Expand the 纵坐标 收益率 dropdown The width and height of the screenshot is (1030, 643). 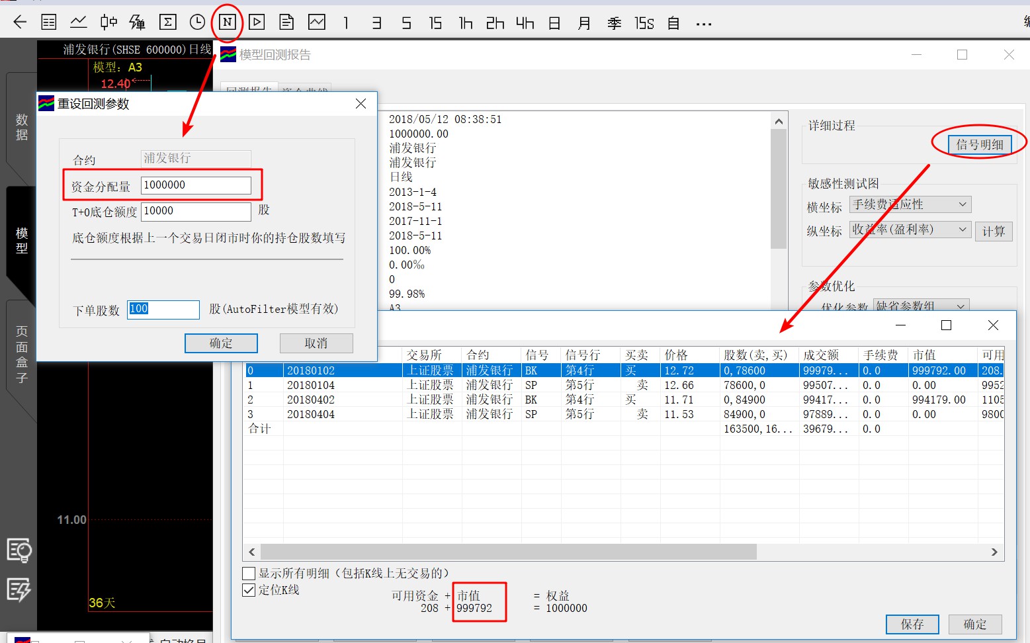click(x=910, y=230)
